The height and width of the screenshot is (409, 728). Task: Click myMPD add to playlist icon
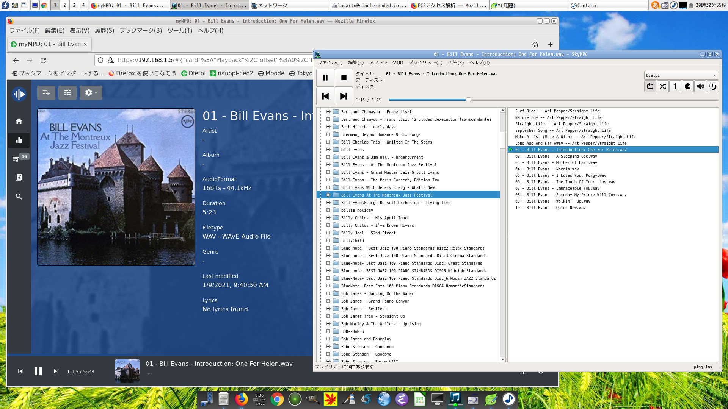tap(46, 92)
